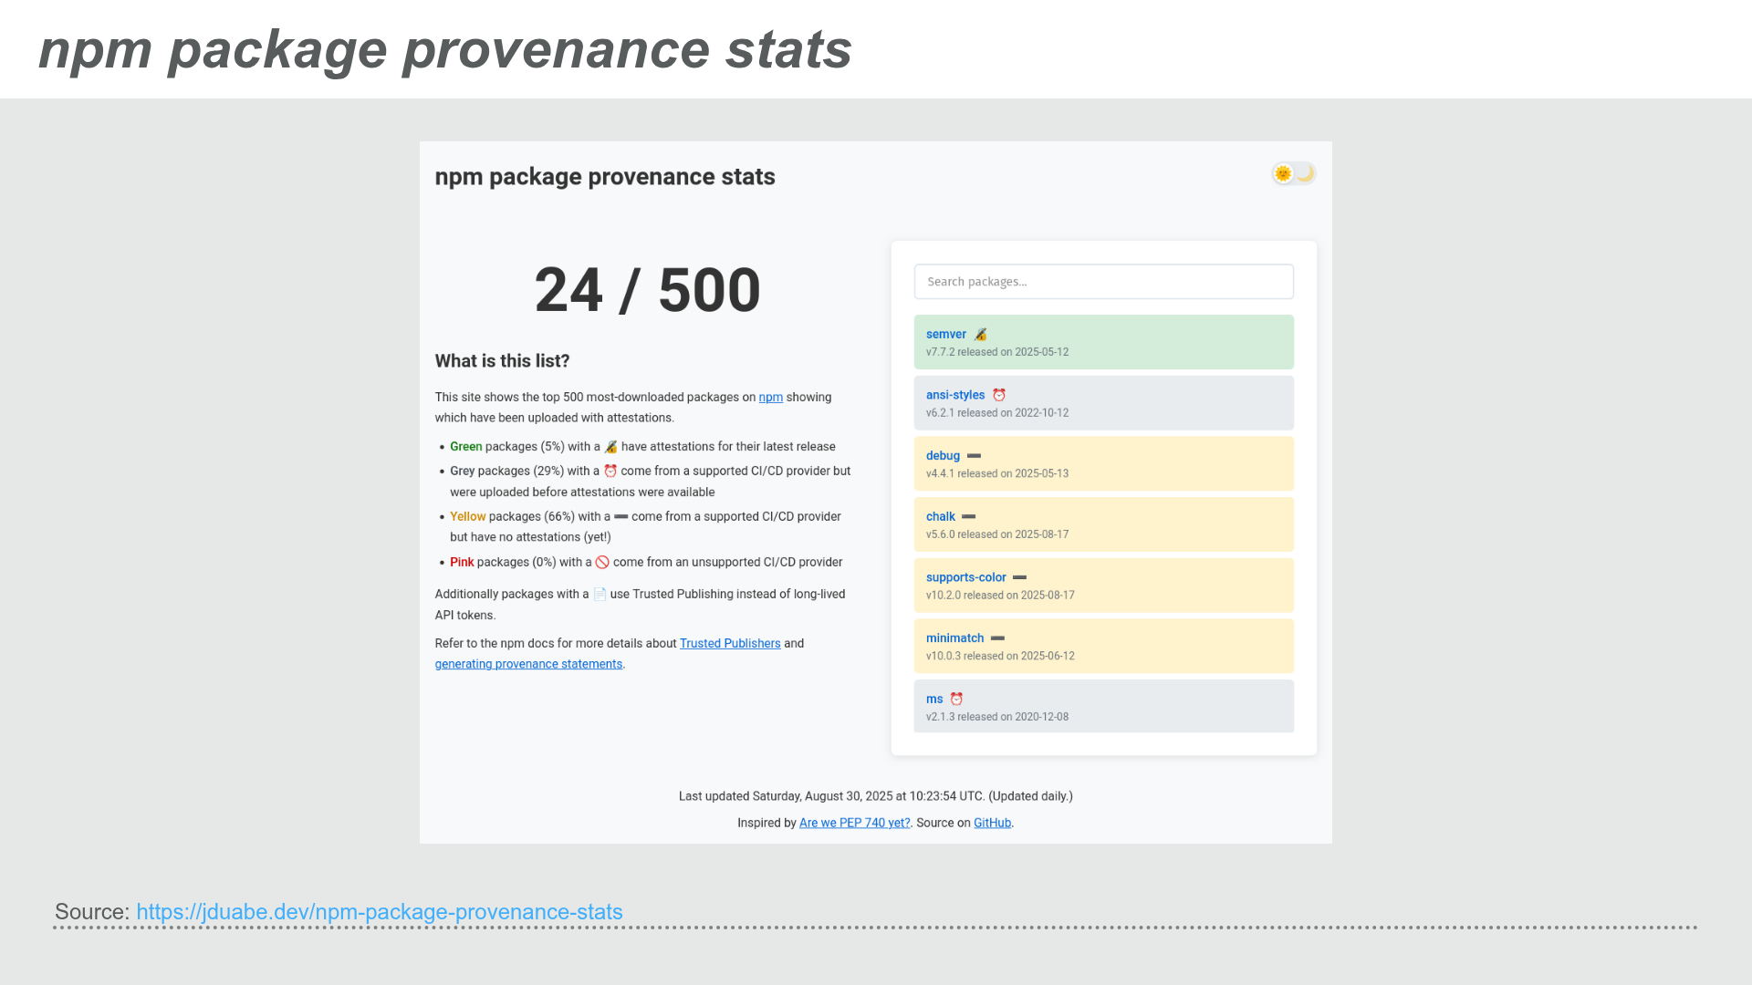Click the attestation icon in Green legend line
1752x985 pixels.
[610, 447]
